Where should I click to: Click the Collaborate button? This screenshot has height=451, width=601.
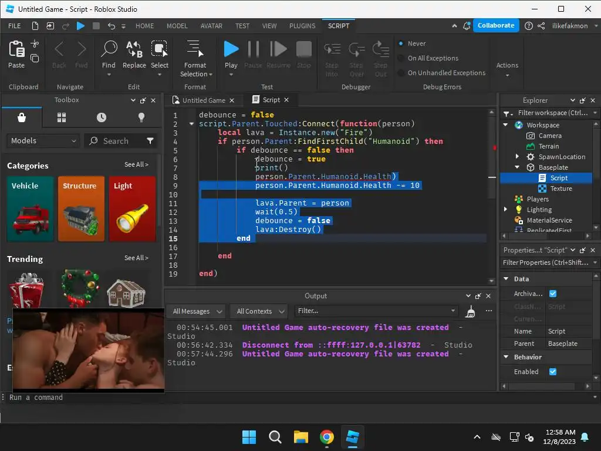(496, 25)
